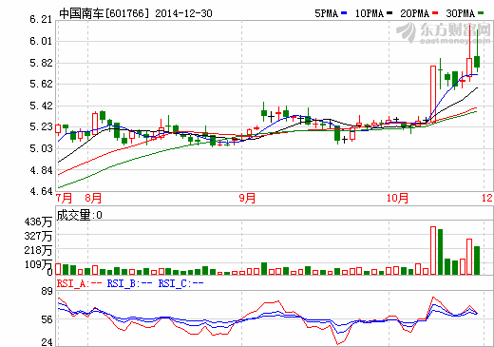Viewport: 494px width, 347px height.
Task: Click the 中国南车[601766] stock title
Action: pos(104,13)
